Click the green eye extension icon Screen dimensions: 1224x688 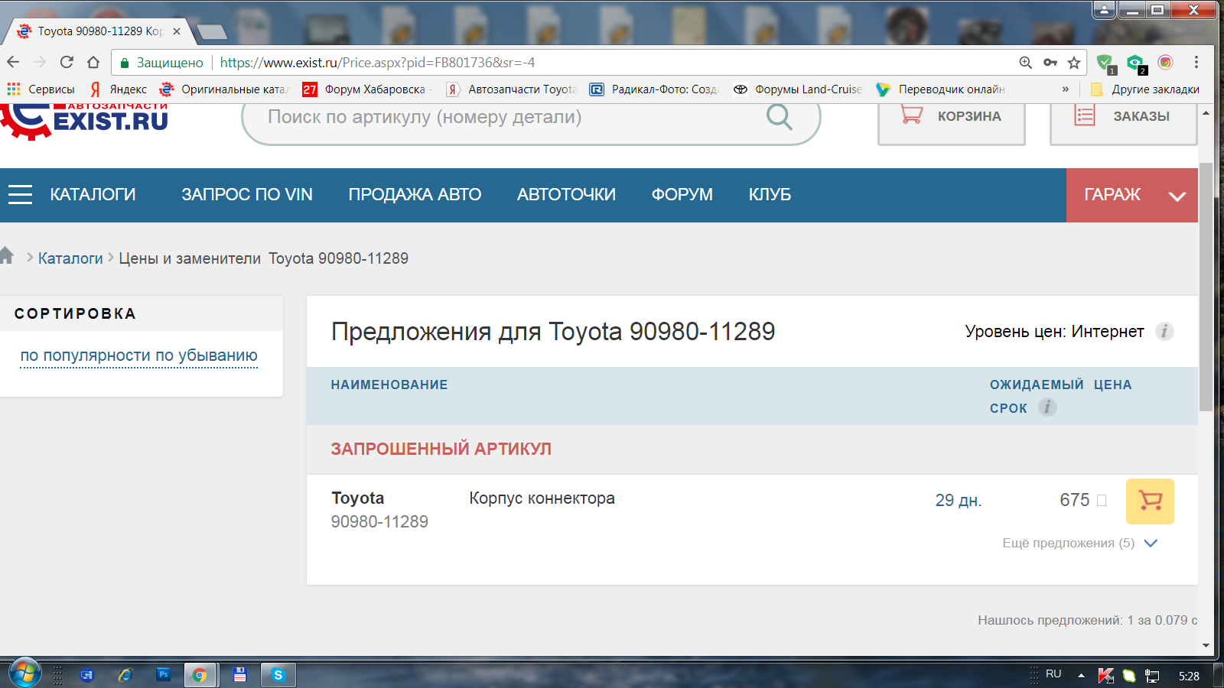[x=1136, y=63]
